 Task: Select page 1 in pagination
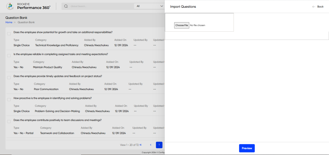pyautogui.click(x=159, y=145)
